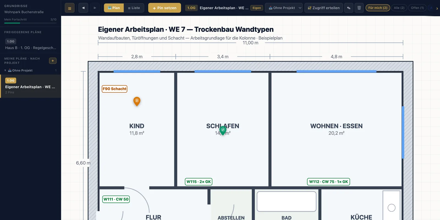Screen dimensions: 440x220
Task: Click the 'Mein Fortschritt' progress bar
Action: (30, 23)
